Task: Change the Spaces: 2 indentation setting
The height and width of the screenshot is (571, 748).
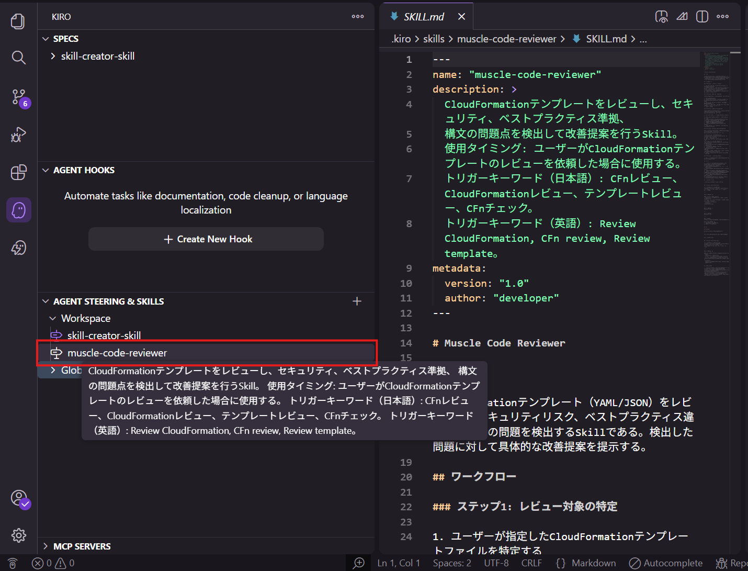Action: (451, 563)
